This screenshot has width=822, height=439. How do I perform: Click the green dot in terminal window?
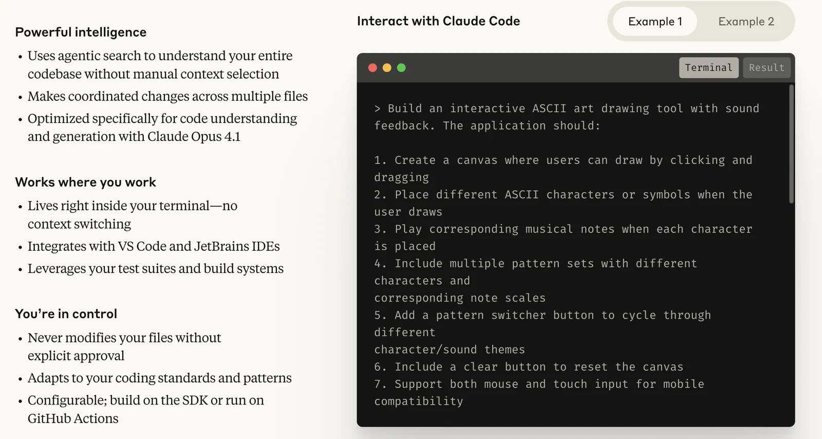[x=401, y=68]
